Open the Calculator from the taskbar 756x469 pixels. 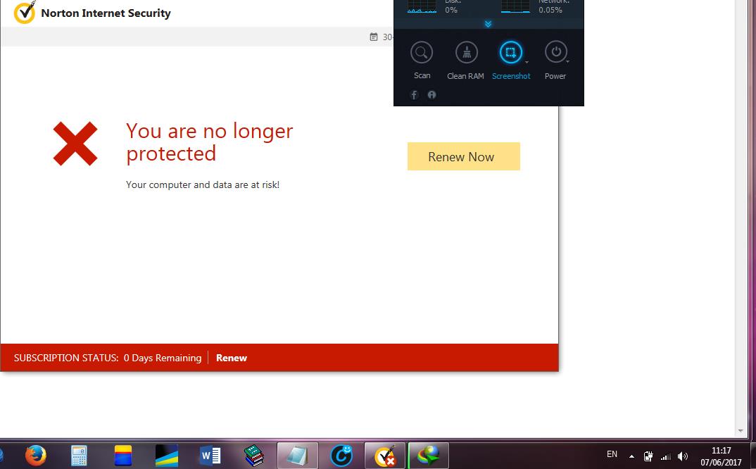(79, 456)
